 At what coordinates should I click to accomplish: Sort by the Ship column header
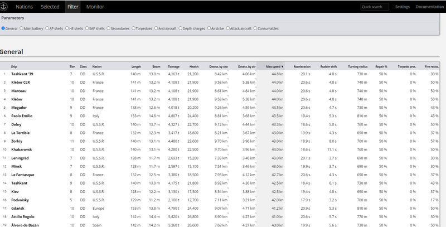tap(14, 66)
